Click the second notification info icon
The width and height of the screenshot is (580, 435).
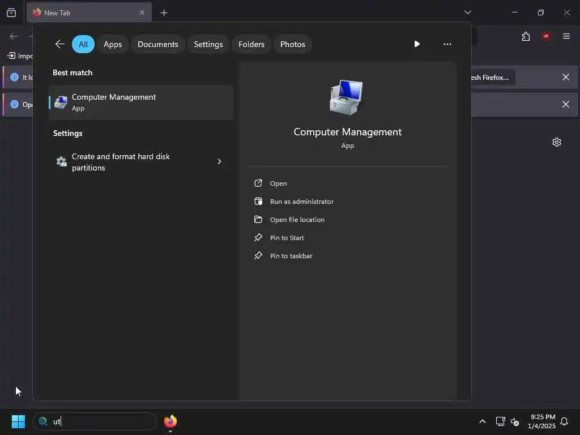coord(14,104)
